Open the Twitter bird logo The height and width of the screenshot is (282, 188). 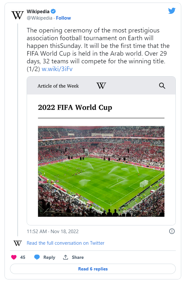tap(172, 11)
